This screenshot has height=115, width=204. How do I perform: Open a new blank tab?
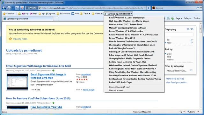pos(55,19)
